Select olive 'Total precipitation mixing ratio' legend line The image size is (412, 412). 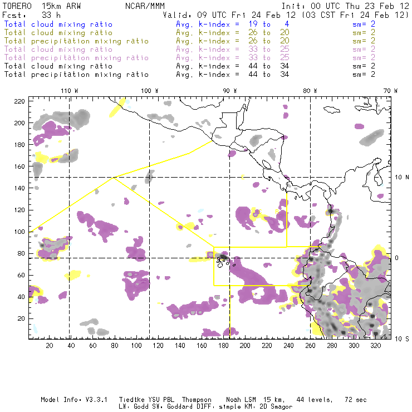pos(76,41)
